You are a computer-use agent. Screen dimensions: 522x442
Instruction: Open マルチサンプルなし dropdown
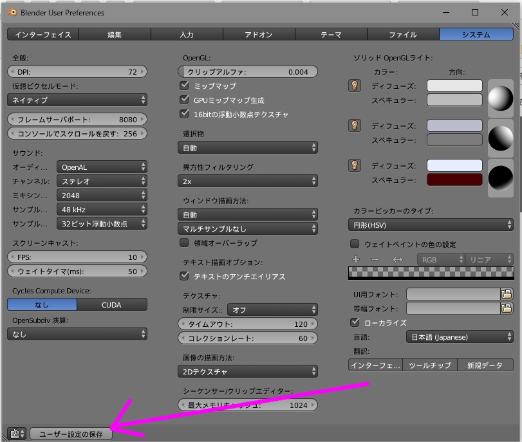pos(248,228)
